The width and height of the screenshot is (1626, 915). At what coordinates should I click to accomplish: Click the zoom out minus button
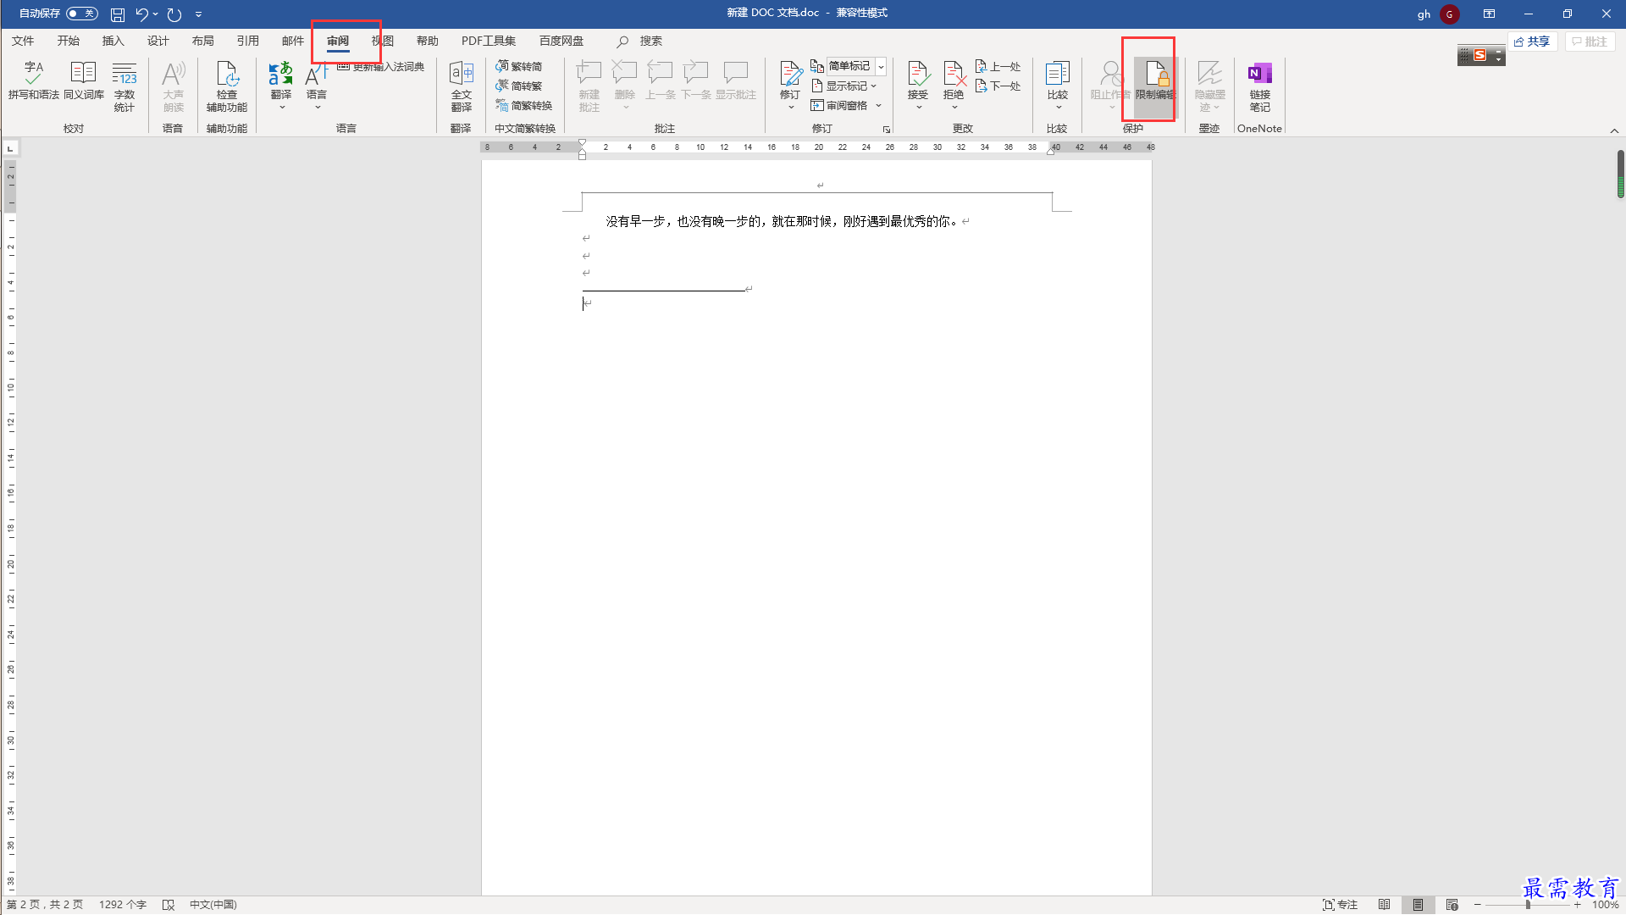point(1478,905)
